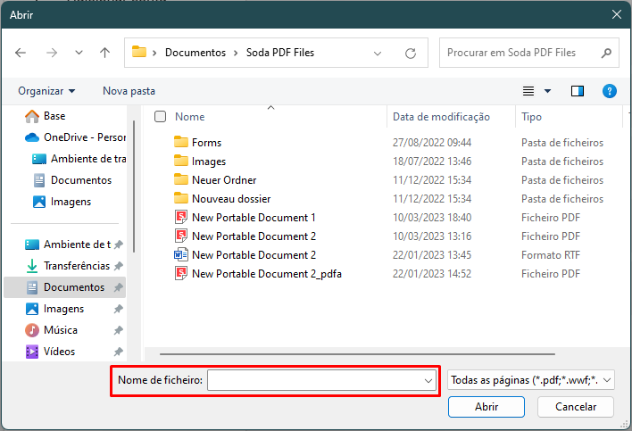
Task: Open Base in the navigation pane
Action: click(x=46, y=116)
